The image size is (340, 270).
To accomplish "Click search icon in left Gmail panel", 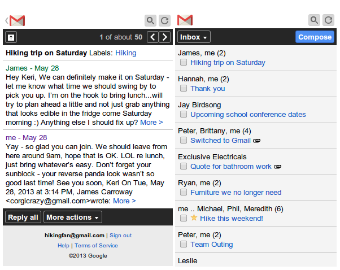I will tap(150, 20).
